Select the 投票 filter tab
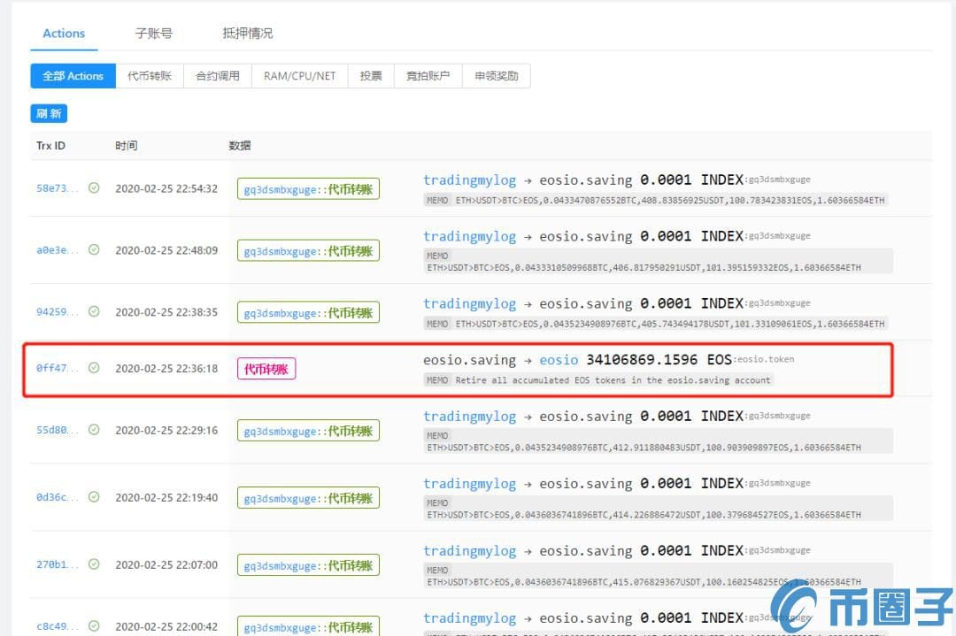 pos(370,75)
